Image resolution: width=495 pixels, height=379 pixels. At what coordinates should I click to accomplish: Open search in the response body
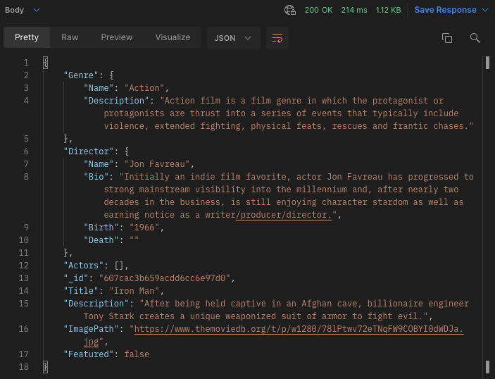475,38
